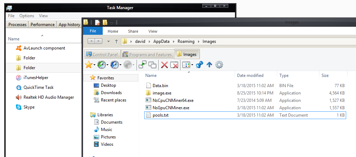Viewport: 356px width, 157px height.
Task: Click the QuickTime Task icon in Task Manager
Action: coord(19,87)
